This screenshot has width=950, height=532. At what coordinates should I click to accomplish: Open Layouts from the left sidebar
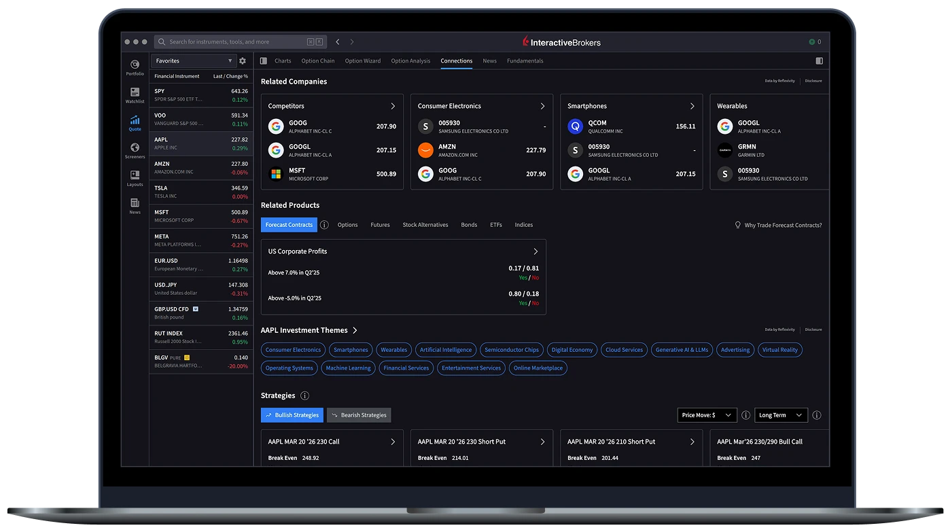click(135, 179)
